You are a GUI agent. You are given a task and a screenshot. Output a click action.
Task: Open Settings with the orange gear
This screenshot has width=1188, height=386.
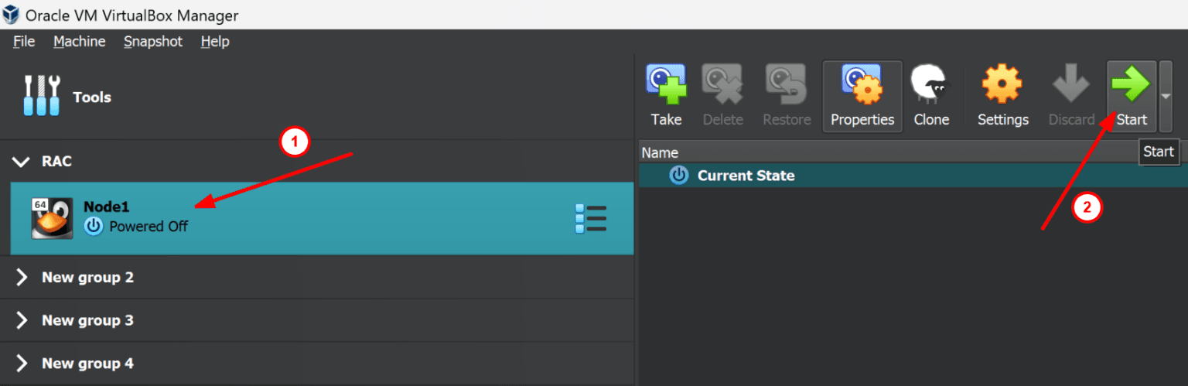[1002, 85]
